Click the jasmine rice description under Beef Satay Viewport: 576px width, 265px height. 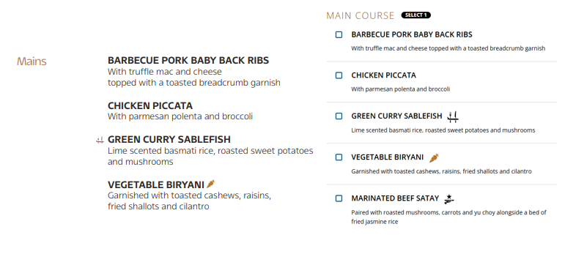[448, 217]
